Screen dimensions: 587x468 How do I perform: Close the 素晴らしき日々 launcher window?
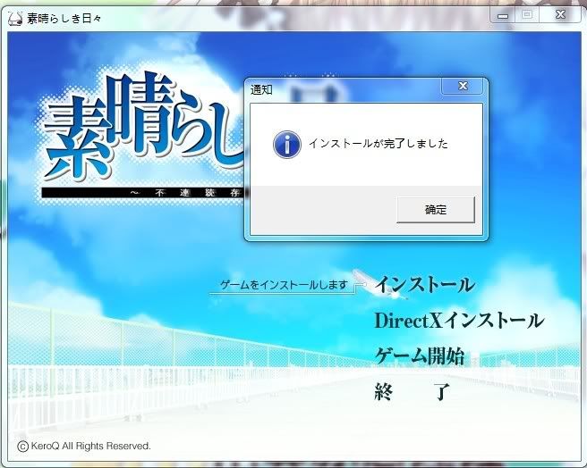click(x=560, y=15)
